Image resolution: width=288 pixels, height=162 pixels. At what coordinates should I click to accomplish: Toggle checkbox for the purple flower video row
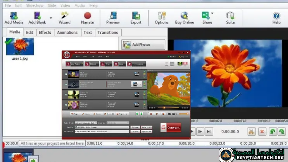point(66,105)
